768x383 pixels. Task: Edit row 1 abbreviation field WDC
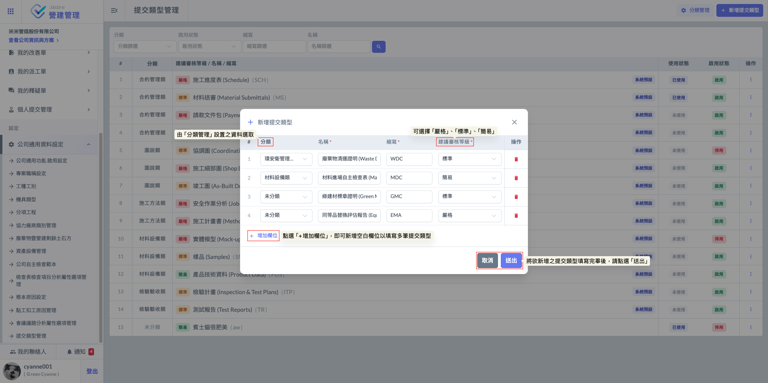[x=409, y=159]
